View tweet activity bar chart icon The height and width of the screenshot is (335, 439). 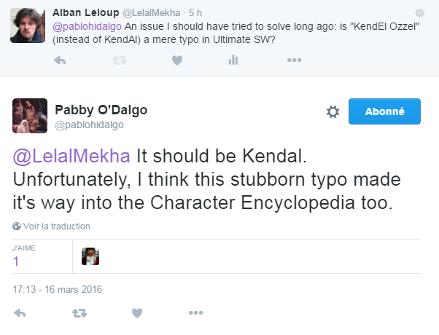click(x=233, y=60)
